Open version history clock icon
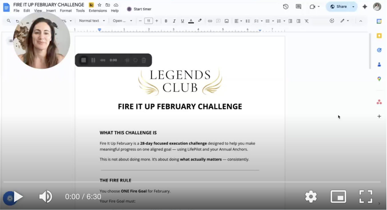The width and height of the screenshot is (387, 210). 286,7
